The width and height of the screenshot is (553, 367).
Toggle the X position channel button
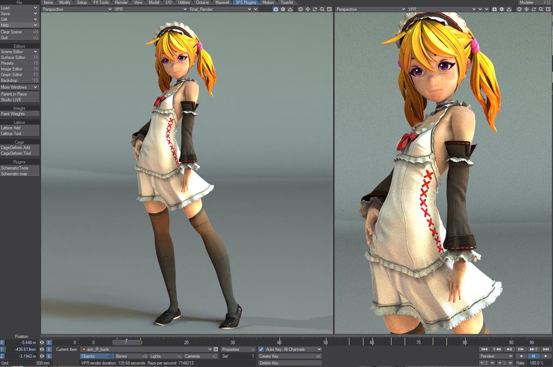tap(2, 343)
